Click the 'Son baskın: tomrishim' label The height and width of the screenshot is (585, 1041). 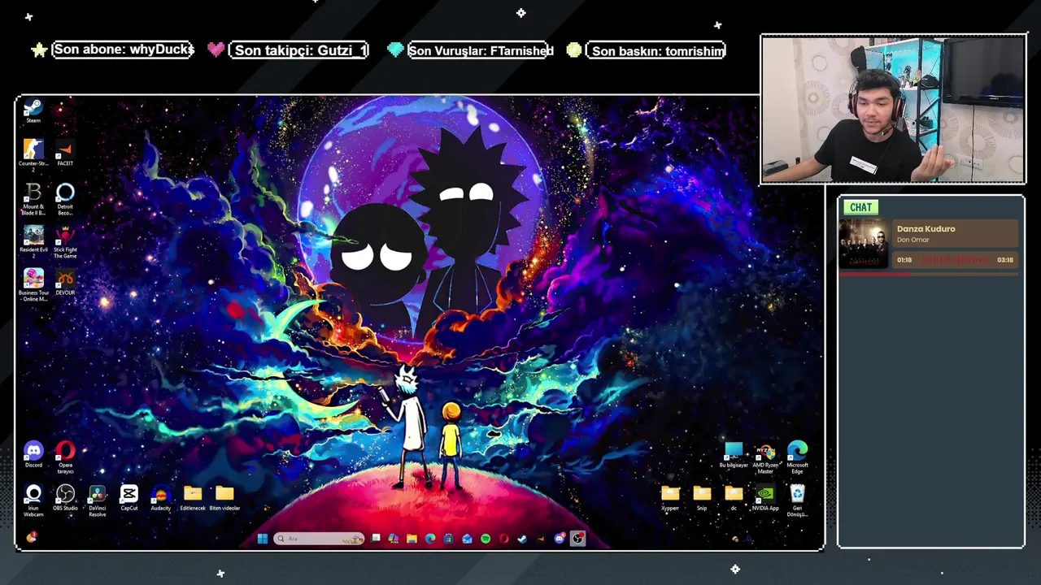click(656, 50)
